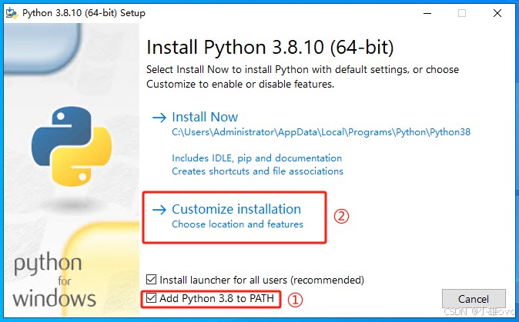Click the default install path under Install Now

[x=321, y=132]
